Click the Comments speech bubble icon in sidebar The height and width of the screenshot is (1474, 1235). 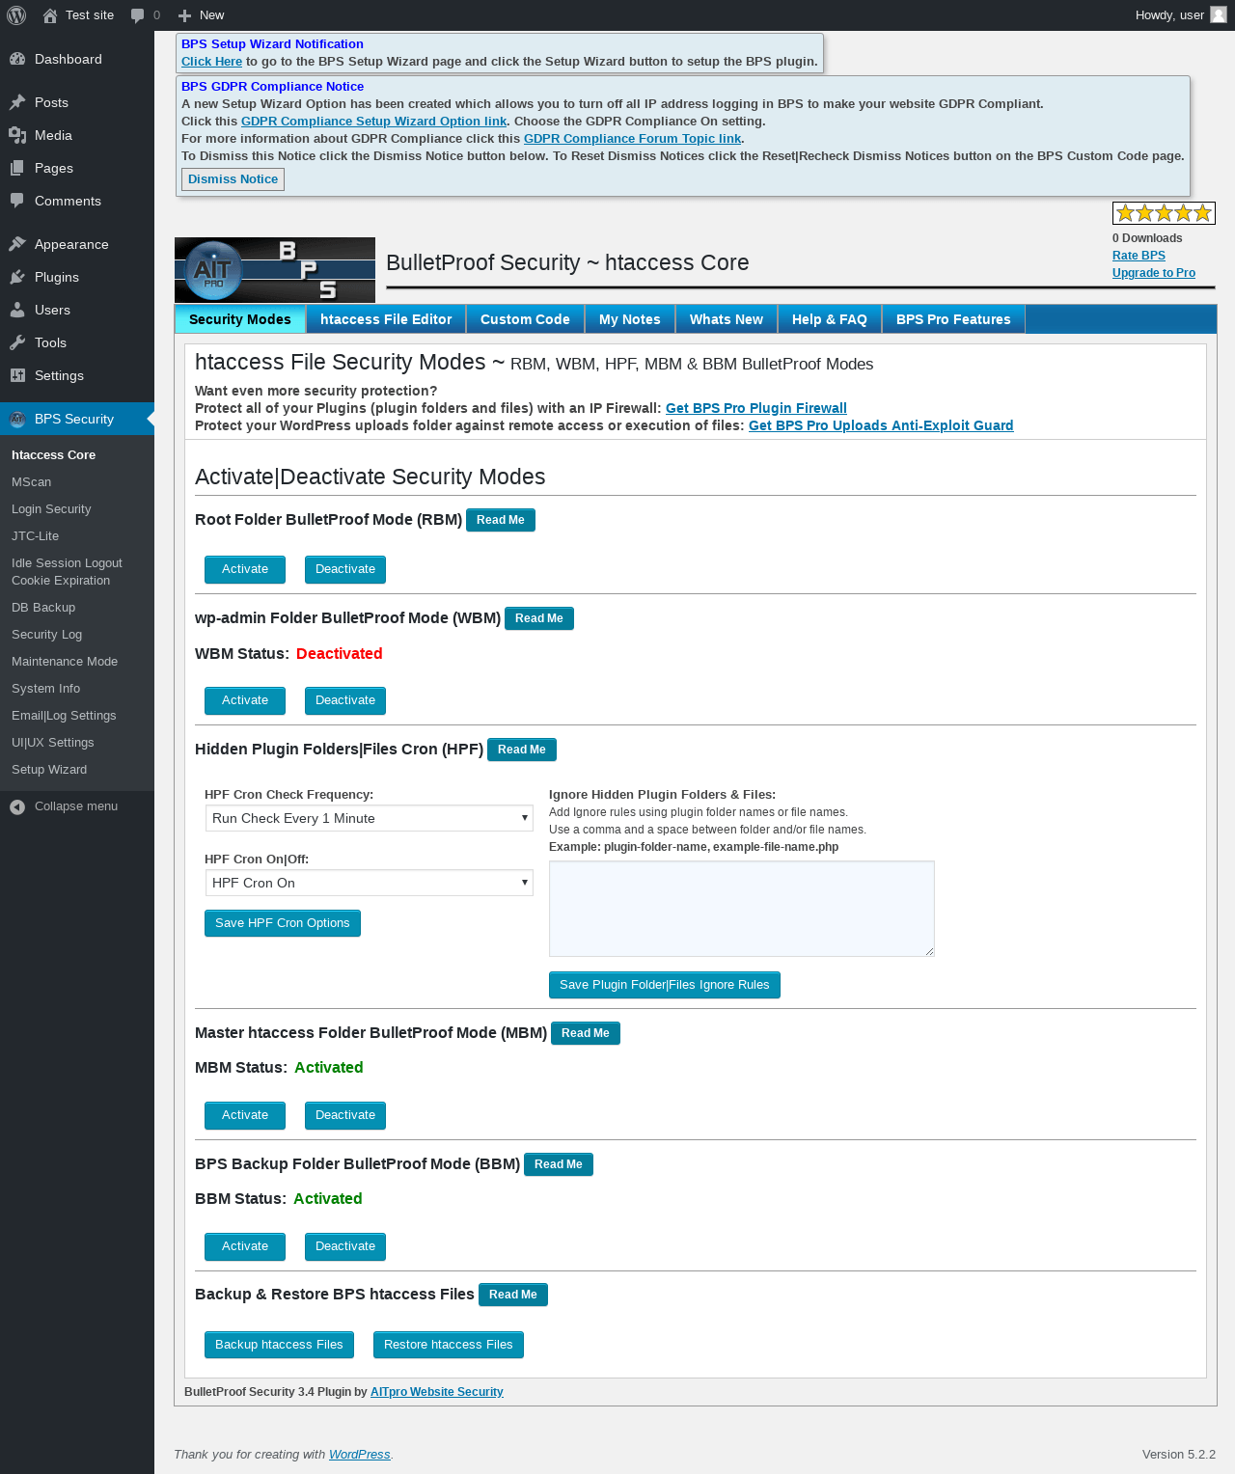click(17, 201)
